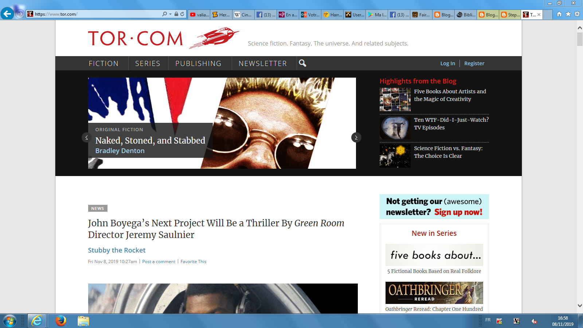This screenshot has width=583, height=328.
Task: Open 'Five Books About Artists' article
Action: pyautogui.click(x=450, y=95)
